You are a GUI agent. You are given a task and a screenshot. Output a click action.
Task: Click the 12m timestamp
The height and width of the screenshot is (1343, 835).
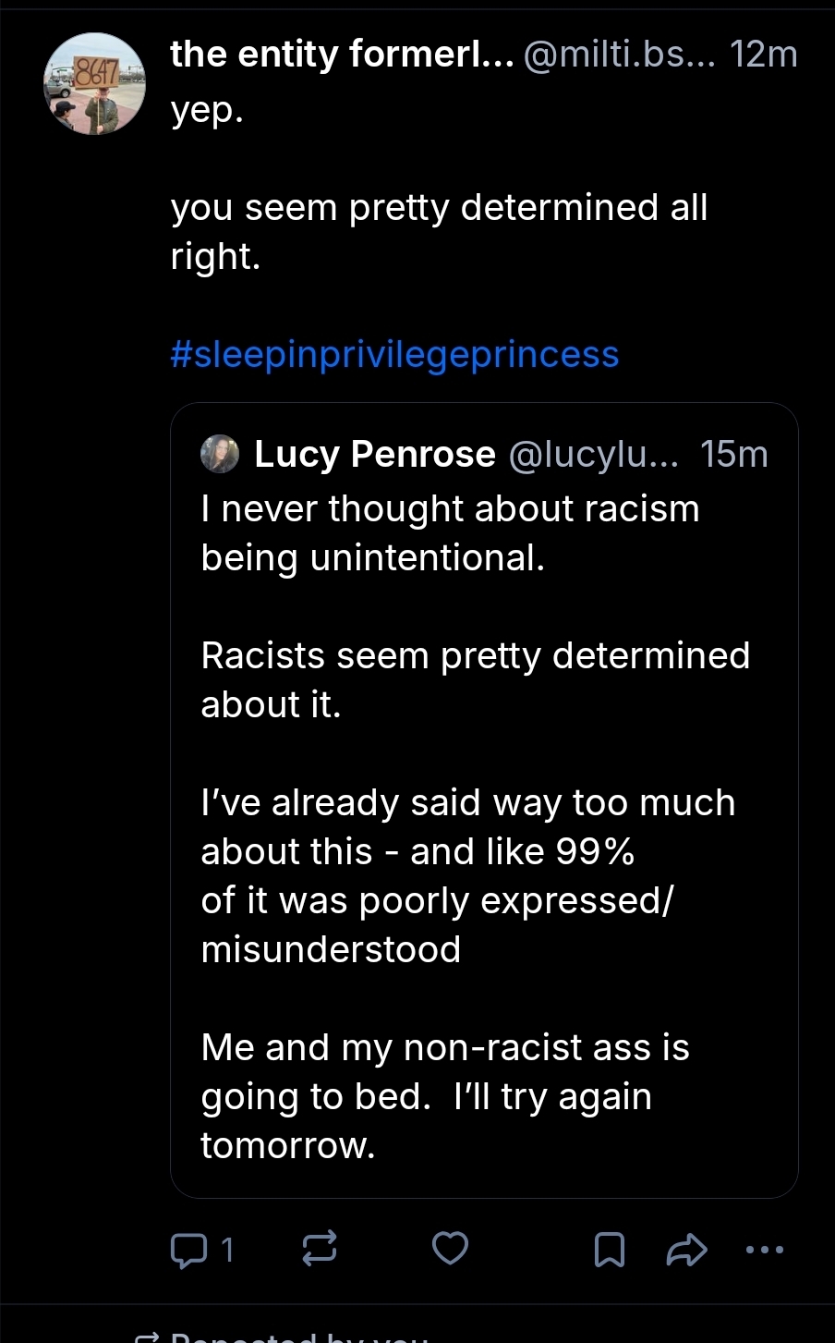(x=763, y=55)
